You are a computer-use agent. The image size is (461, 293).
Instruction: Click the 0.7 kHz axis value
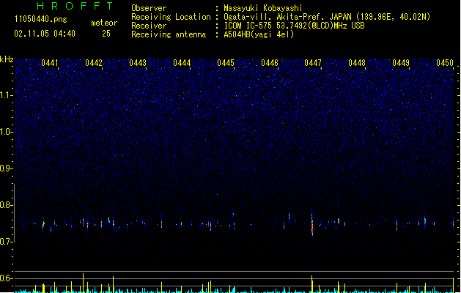[x=6, y=242]
